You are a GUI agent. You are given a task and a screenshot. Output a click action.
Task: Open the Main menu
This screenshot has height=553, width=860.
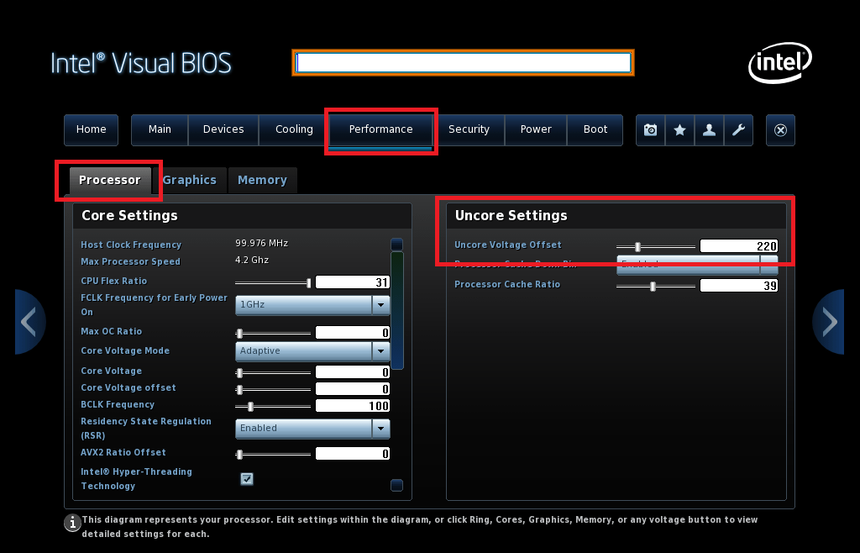pos(160,130)
